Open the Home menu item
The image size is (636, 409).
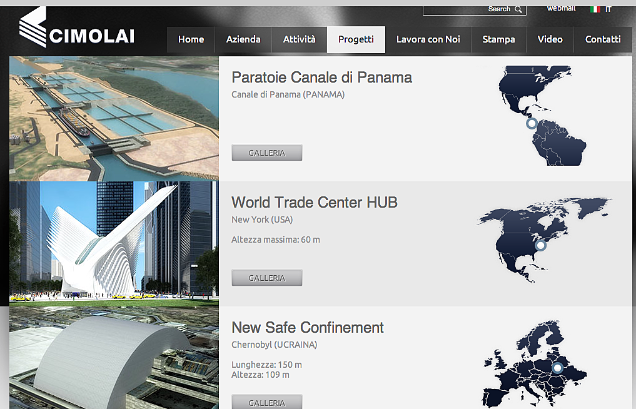point(191,39)
